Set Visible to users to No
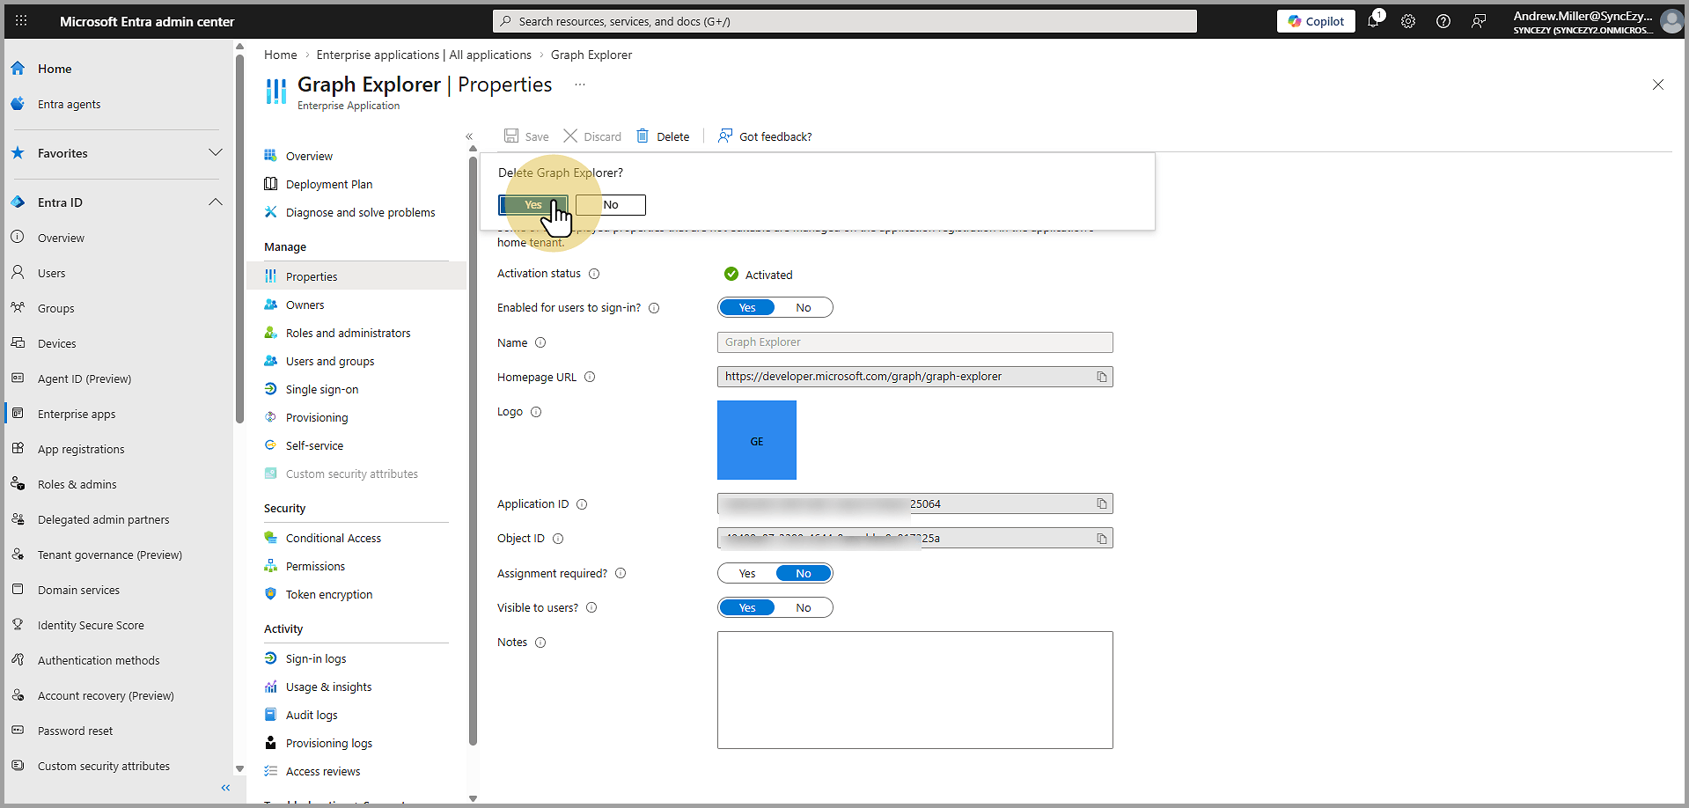Viewport: 1689px width, 808px height. pos(803,607)
